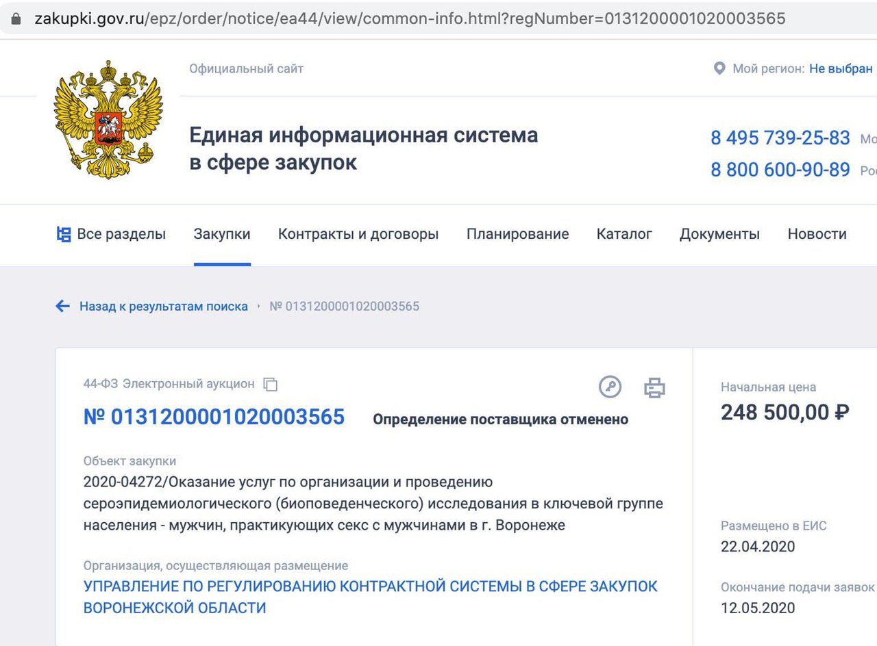Click the organization link УПРАВЛЕНИЕ ПО РЕГУЛИРОВАНИЮ КОНТРАКТНОЙ СИСТЕМЫ

[371, 597]
